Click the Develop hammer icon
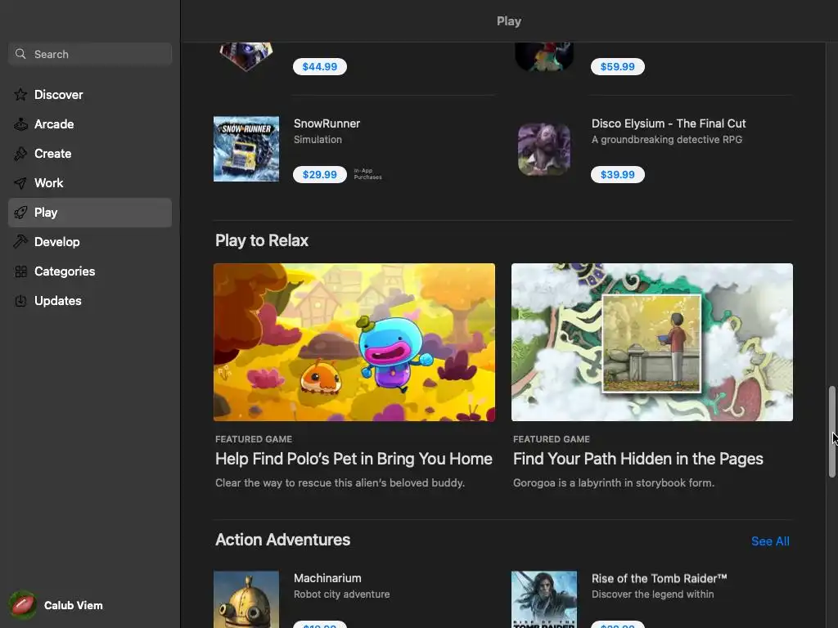 20,242
